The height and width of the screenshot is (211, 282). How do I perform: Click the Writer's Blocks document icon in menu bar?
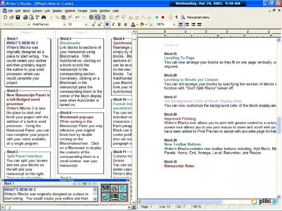(x=5, y=11)
